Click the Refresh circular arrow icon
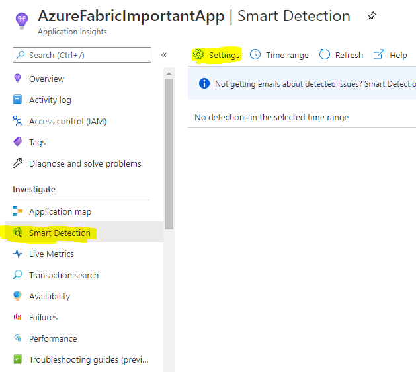This screenshot has width=416, height=372. pyautogui.click(x=325, y=55)
